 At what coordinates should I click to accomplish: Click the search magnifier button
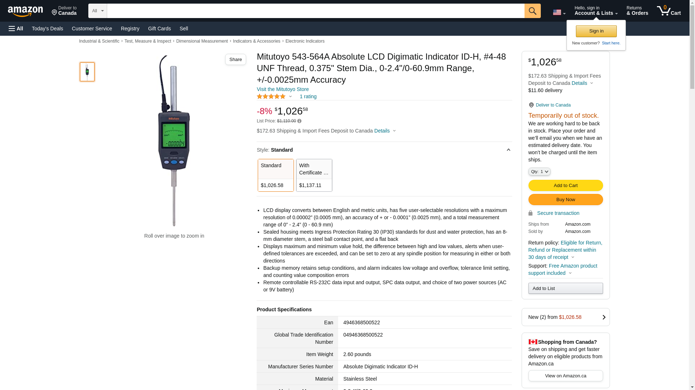pyautogui.click(x=532, y=11)
